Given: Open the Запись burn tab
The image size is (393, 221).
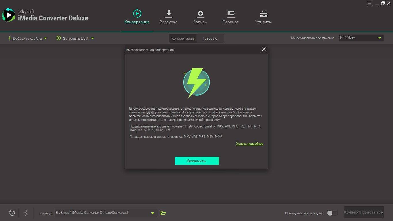Looking at the screenshot, I should pyautogui.click(x=200, y=17).
